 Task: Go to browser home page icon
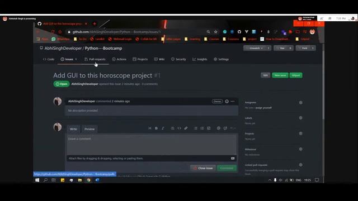click(x=60, y=32)
